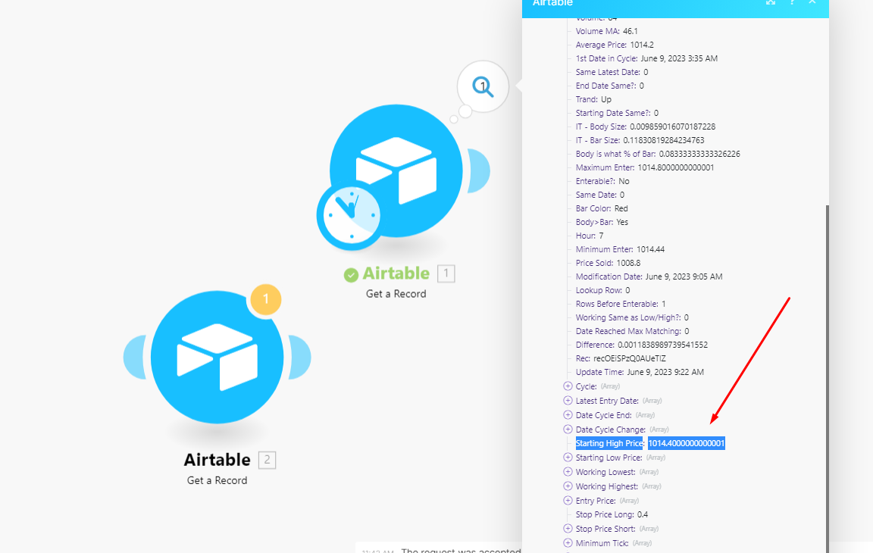The image size is (873, 553).
Task: Click the black Airtable module 2 title
Action: click(217, 460)
